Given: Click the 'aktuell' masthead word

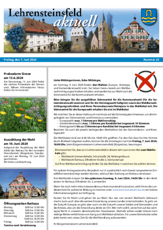Looking at the screenshot, I should click(75, 21).
